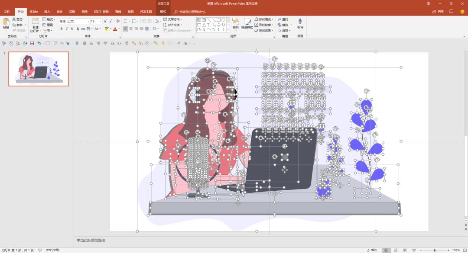
Task: Open the 插入 (Insert) tab
Action: pos(47,12)
